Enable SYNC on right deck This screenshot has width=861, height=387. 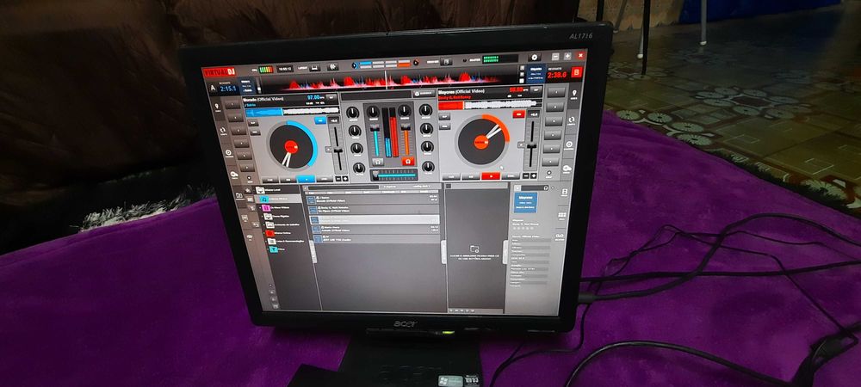(x=510, y=176)
